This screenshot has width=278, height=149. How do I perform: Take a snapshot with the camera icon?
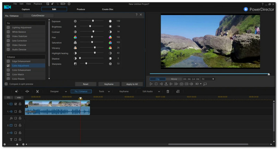point(181,84)
